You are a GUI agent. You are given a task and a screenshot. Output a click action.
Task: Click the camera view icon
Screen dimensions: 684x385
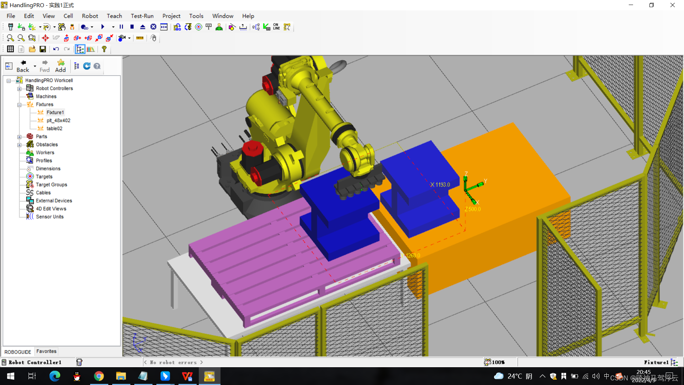coord(122,38)
